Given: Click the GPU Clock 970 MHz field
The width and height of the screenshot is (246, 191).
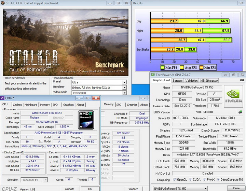Looking at the screenshot, I should [180, 161].
